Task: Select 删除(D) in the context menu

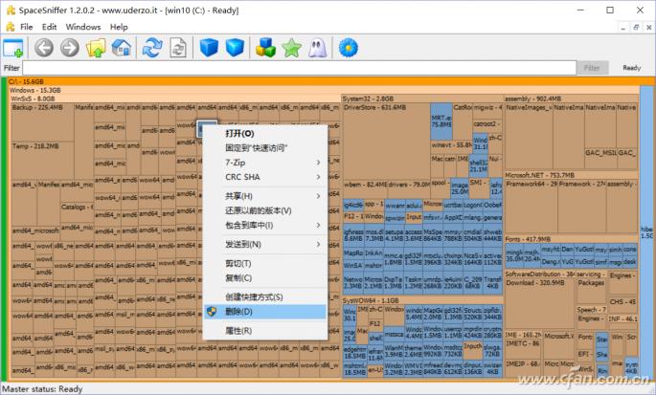Action: 265,312
